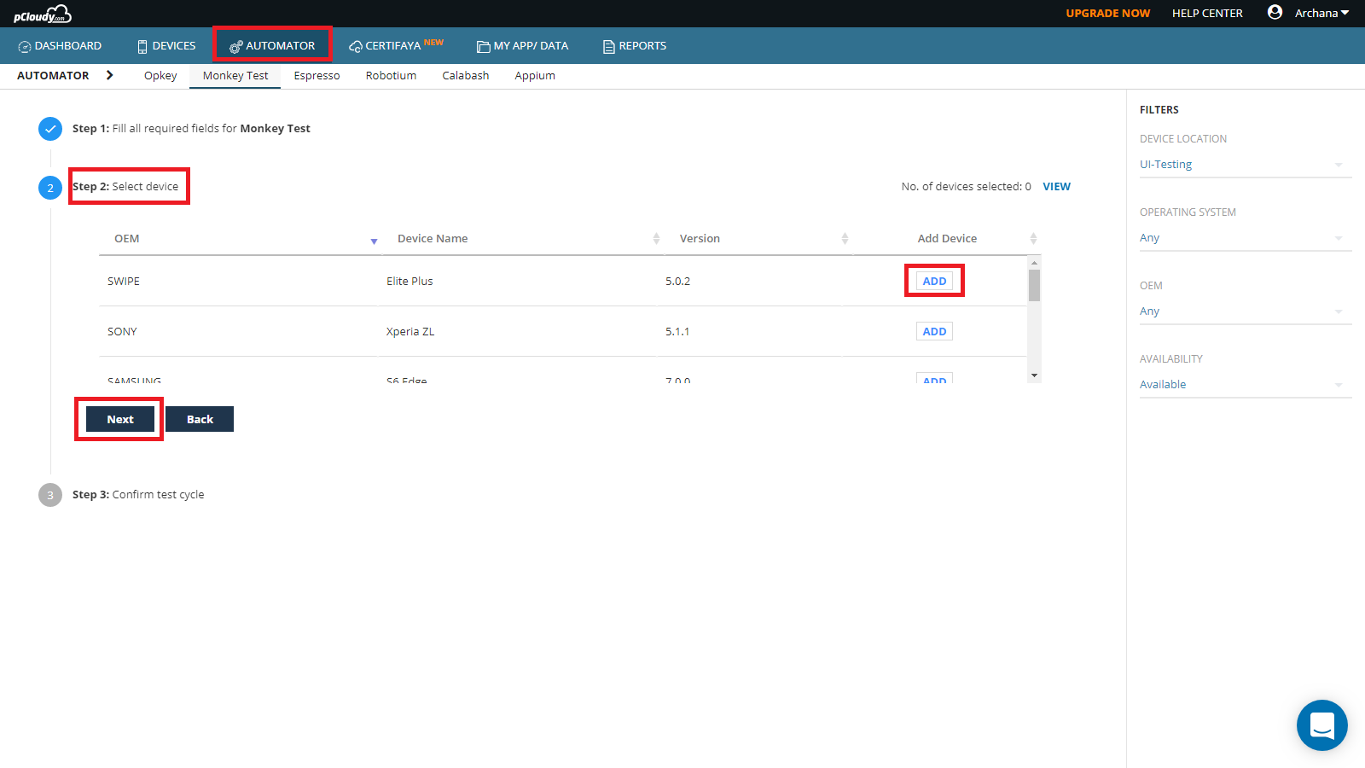Click the Reports document icon

(x=609, y=46)
